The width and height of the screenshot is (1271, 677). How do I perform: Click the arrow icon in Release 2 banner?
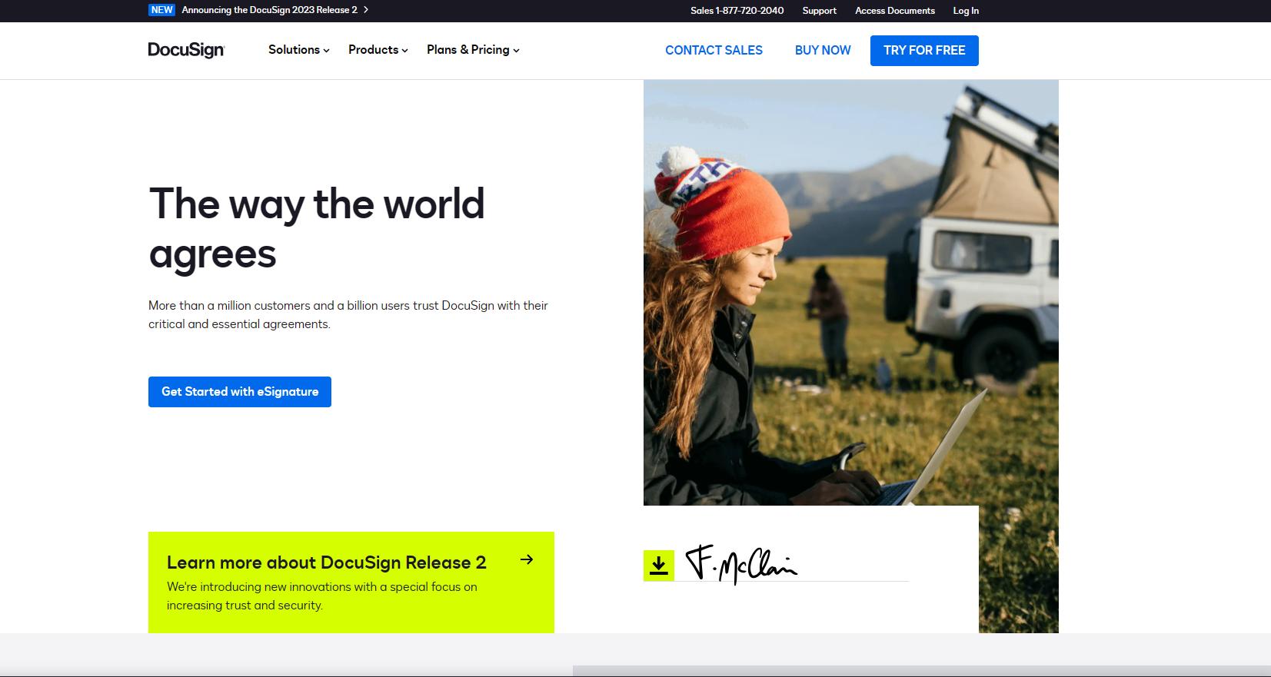pos(527,559)
